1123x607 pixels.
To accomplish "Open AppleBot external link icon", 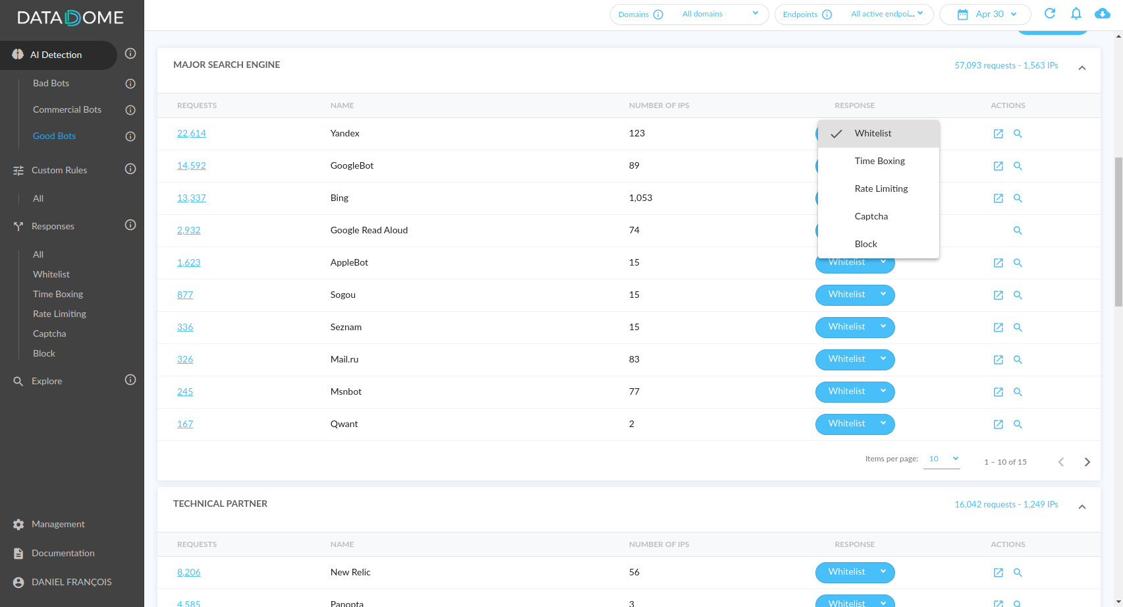I will point(999,263).
